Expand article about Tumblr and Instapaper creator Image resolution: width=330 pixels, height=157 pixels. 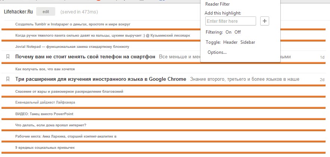coord(72,24)
